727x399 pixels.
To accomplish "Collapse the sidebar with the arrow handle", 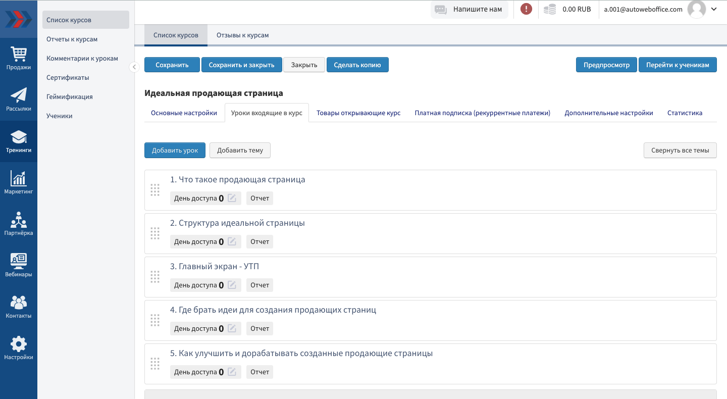I will tap(134, 67).
